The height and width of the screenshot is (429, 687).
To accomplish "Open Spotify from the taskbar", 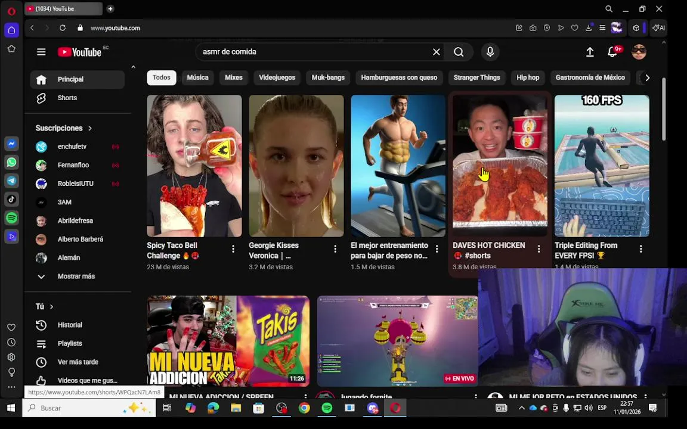I will click(327, 408).
